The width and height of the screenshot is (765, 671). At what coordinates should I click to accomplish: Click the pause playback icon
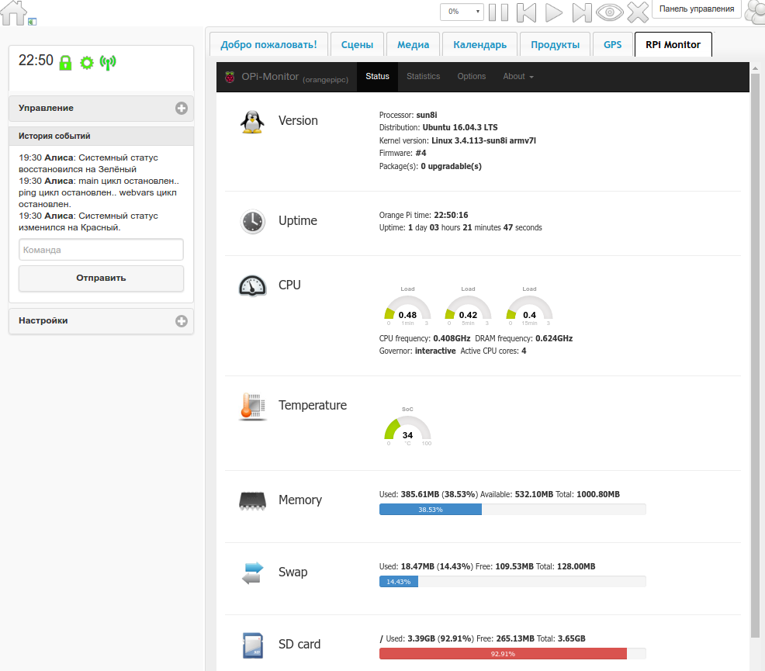(499, 12)
